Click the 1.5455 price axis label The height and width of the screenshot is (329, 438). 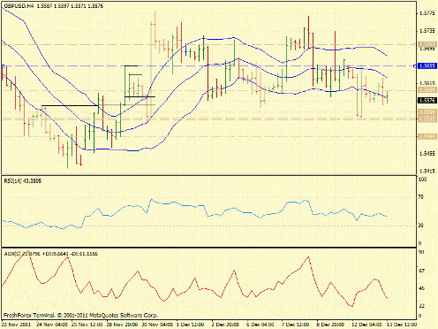(427, 154)
